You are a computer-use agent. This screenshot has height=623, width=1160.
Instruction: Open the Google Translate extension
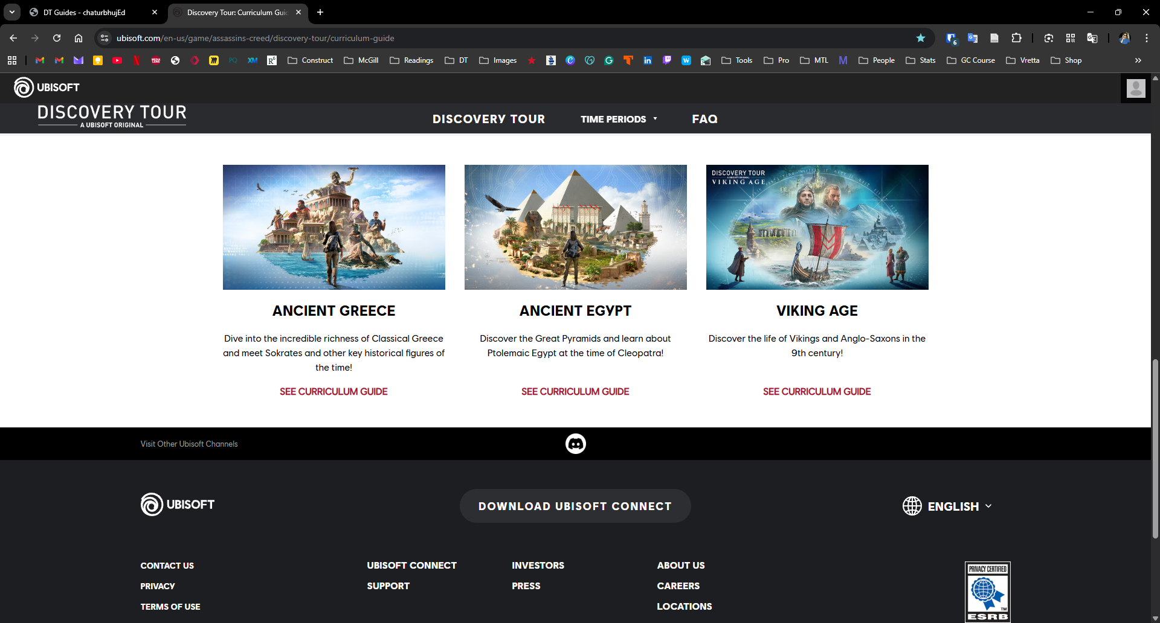[x=973, y=38]
